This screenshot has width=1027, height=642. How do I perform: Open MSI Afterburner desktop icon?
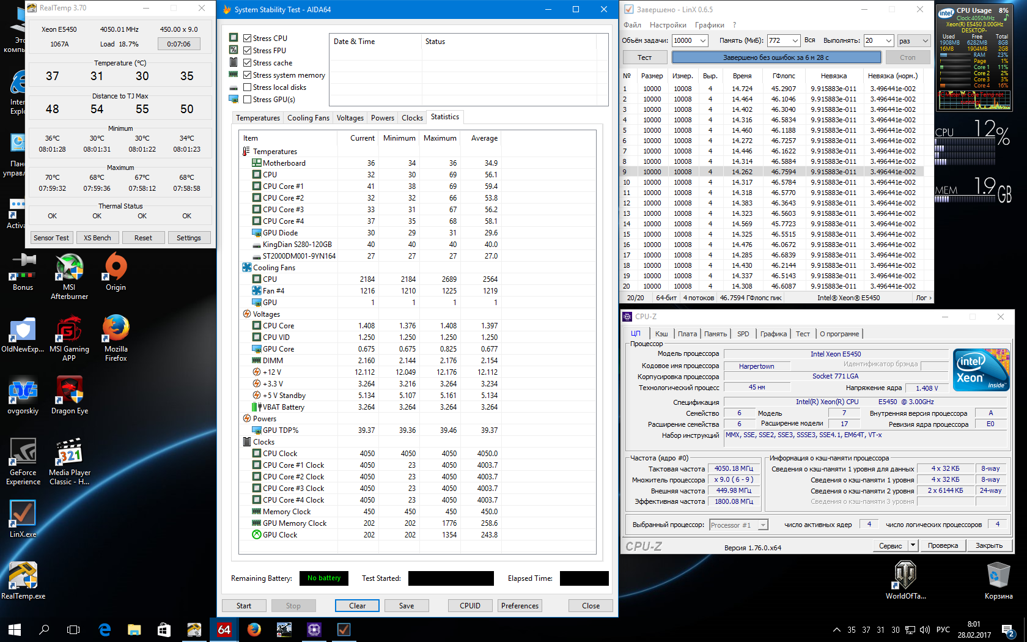click(x=69, y=269)
